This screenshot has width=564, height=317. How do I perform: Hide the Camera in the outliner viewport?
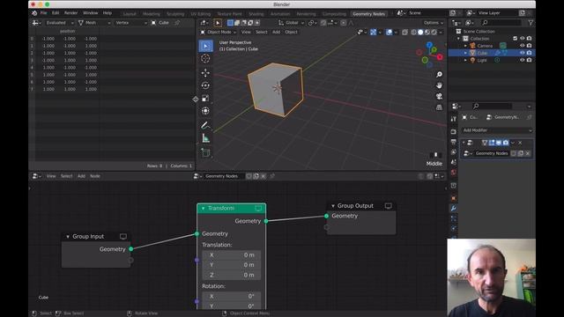[523, 46]
